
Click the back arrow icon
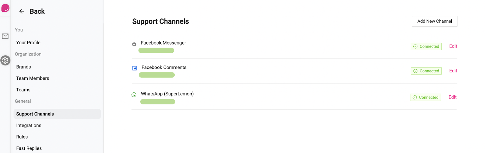pyautogui.click(x=22, y=11)
